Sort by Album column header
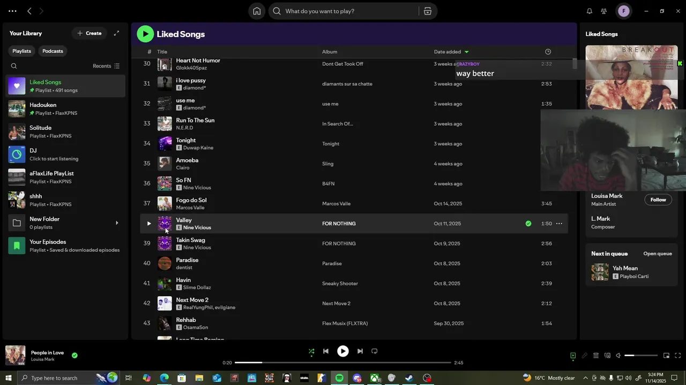 [330, 52]
